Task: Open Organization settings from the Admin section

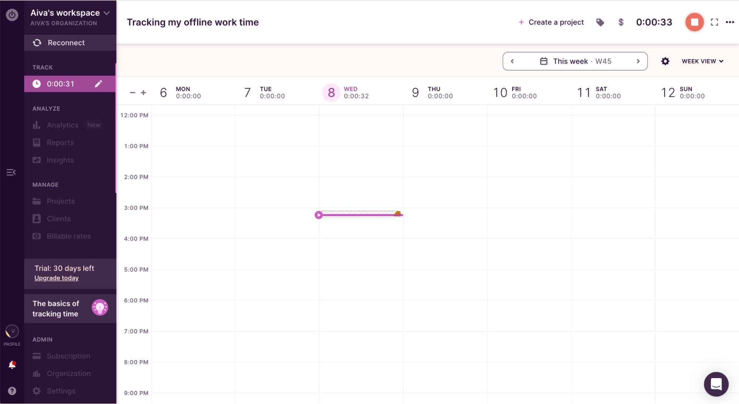Action: tap(69, 373)
